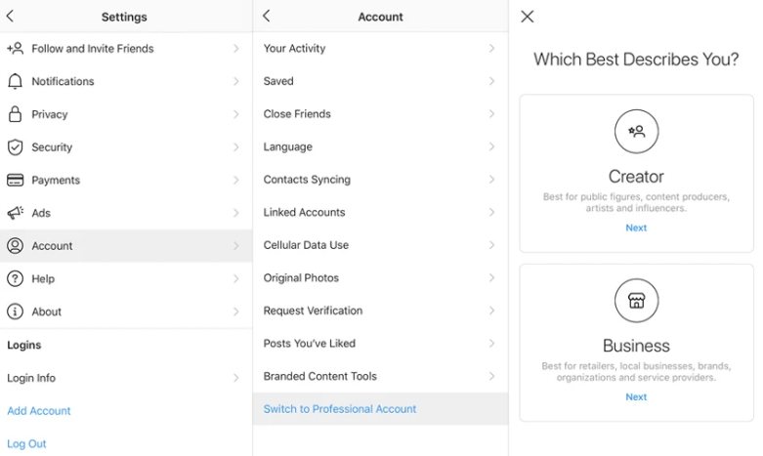Expand the Your Activity row chevron
This screenshot has height=456, width=763.
click(x=491, y=48)
